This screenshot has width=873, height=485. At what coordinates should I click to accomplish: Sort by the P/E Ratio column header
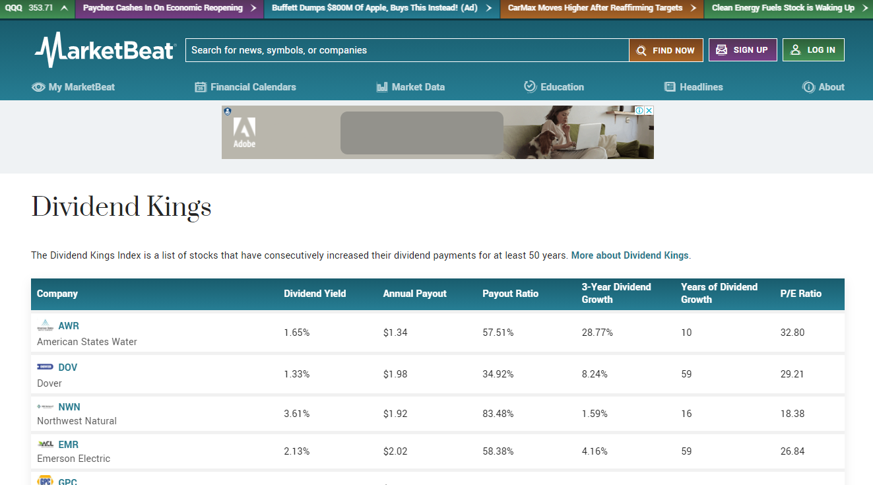(801, 294)
